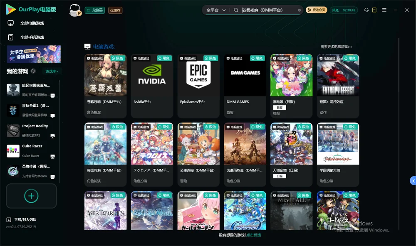The image size is (416, 246).
Task: Open 搜索更多电脑游戏>> link
Action: click(x=336, y=47)
